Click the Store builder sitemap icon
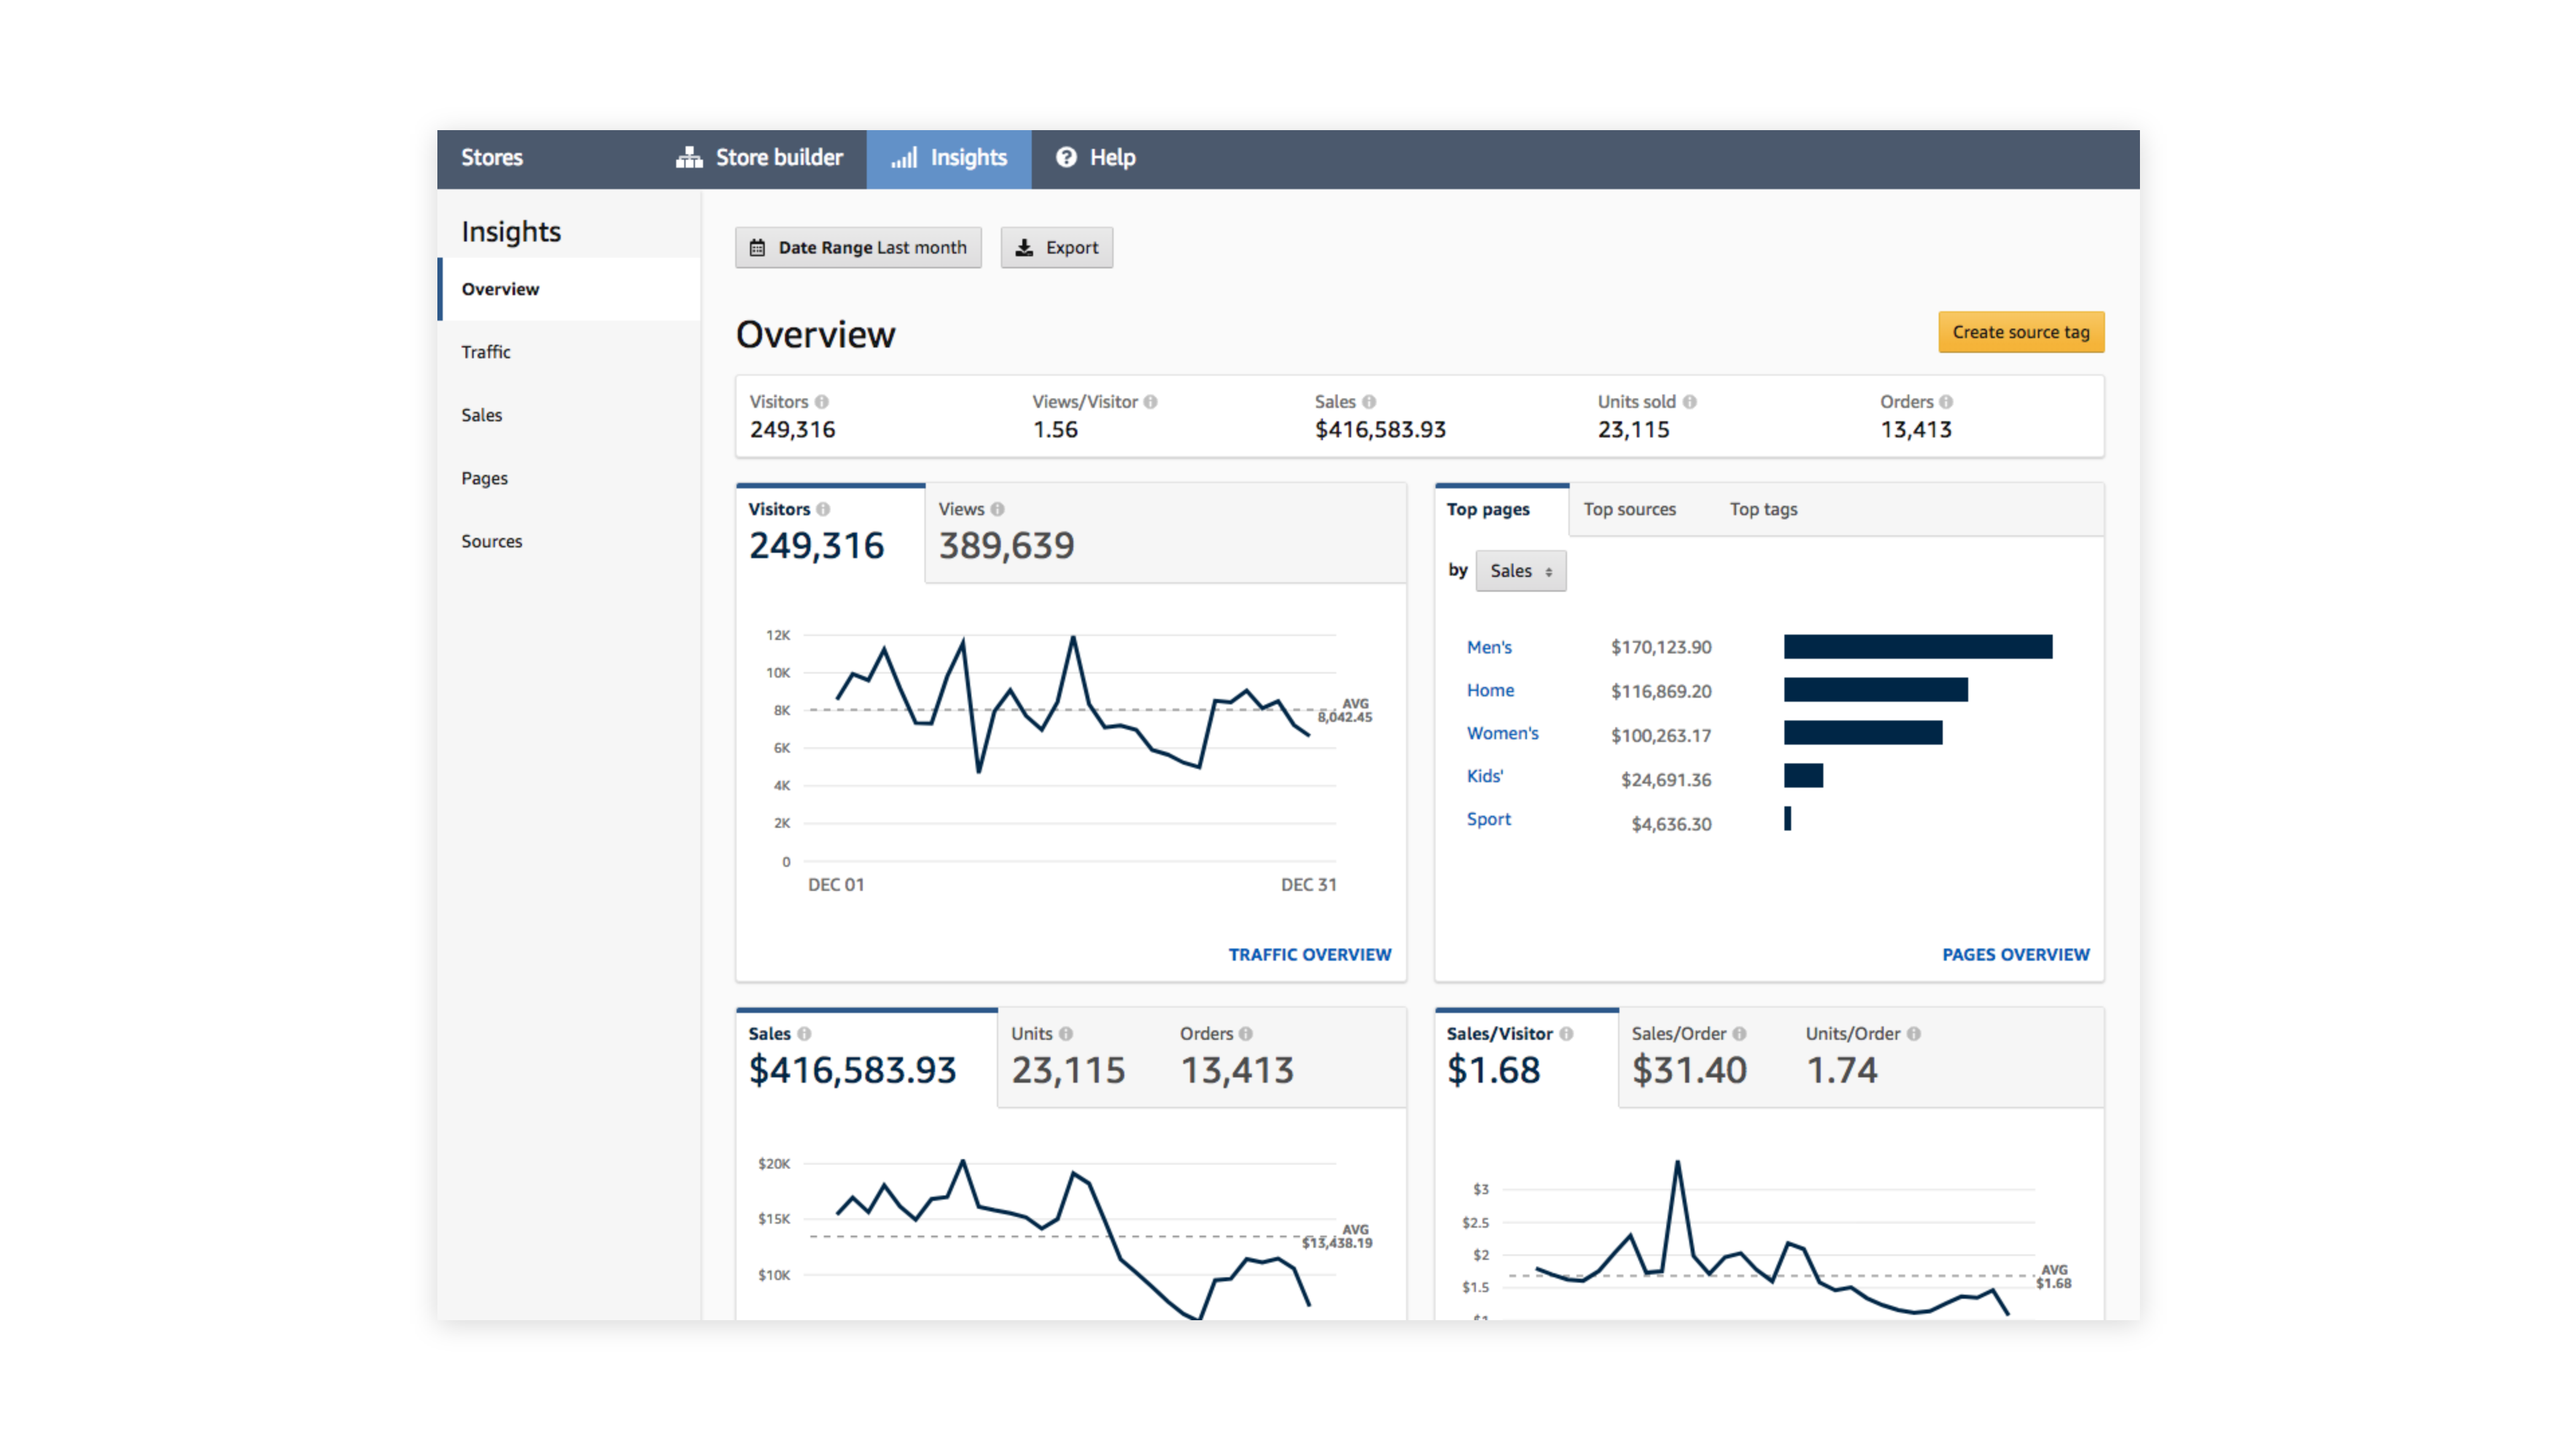The image size is (2576, 1449). [x=689, y=157]
